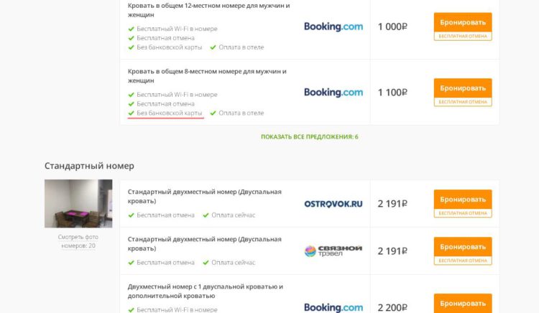This screenshot has height=313, width=539.
Task: Click 'Смотреть фото номеров: 20' link
Action: [x=78, y=240]
